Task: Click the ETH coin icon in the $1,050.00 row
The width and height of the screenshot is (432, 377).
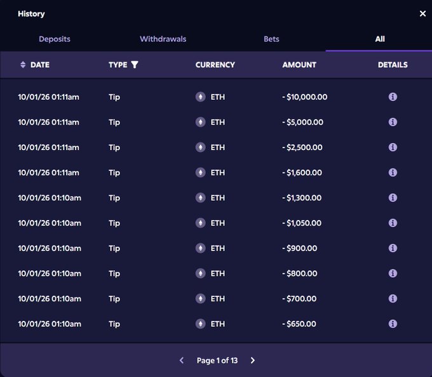Action: click(x=201, y=223)
